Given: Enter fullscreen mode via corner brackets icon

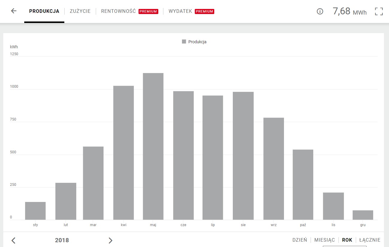Looking at the screenshot, I should 379,12.
